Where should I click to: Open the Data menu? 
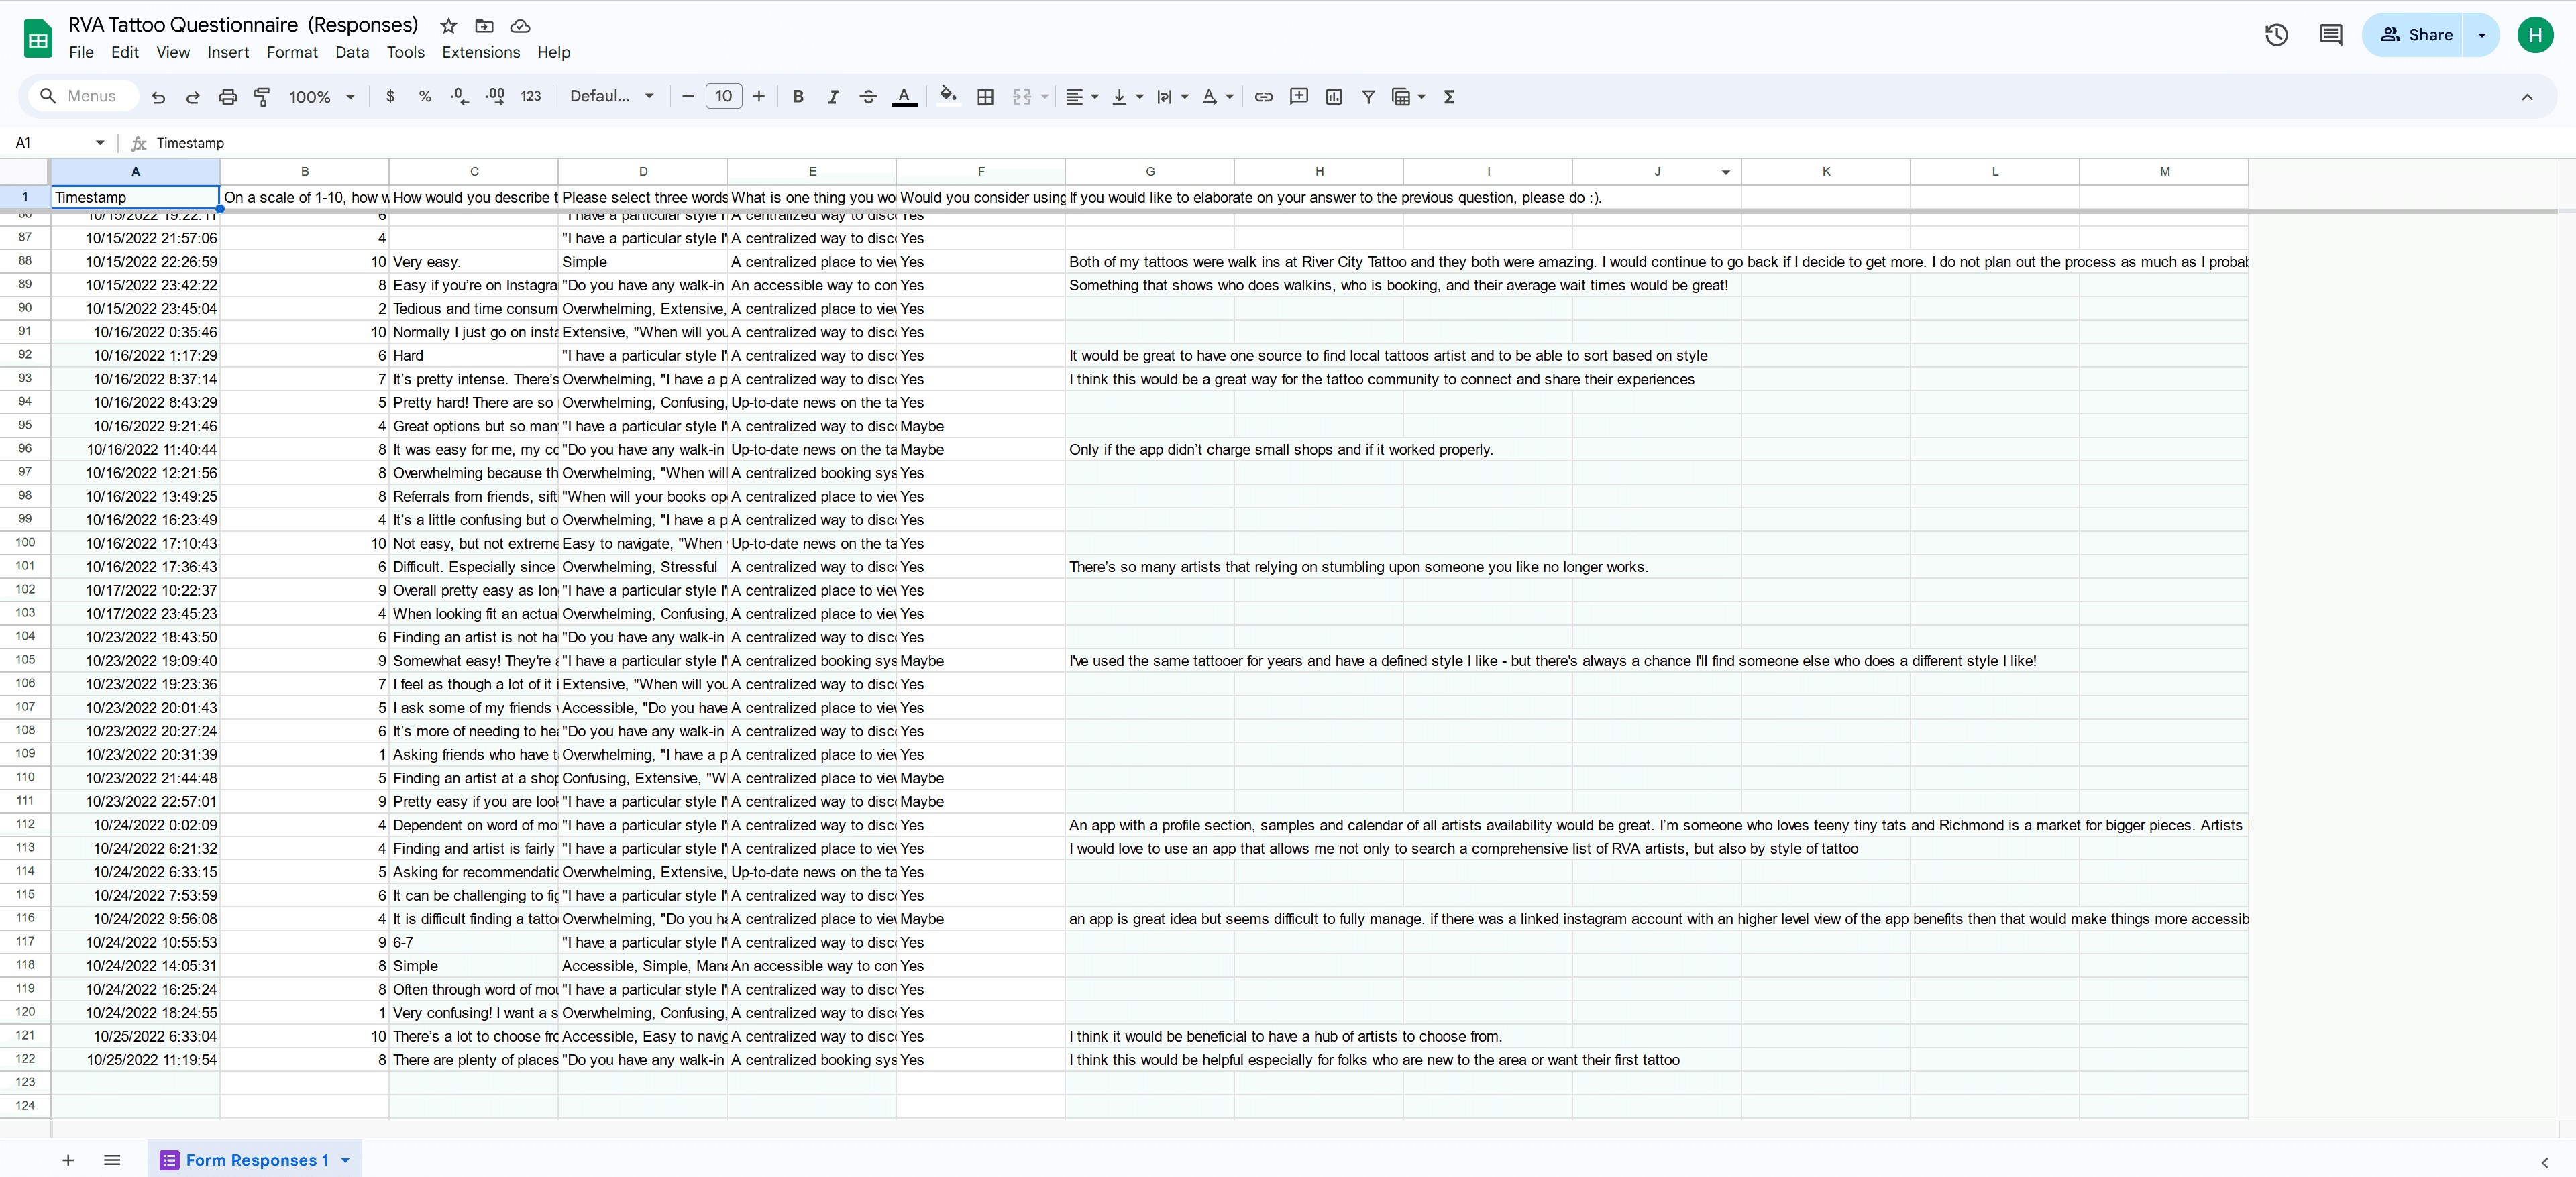351,52
